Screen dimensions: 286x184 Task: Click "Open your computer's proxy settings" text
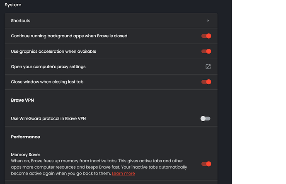(x=48, y=67)
